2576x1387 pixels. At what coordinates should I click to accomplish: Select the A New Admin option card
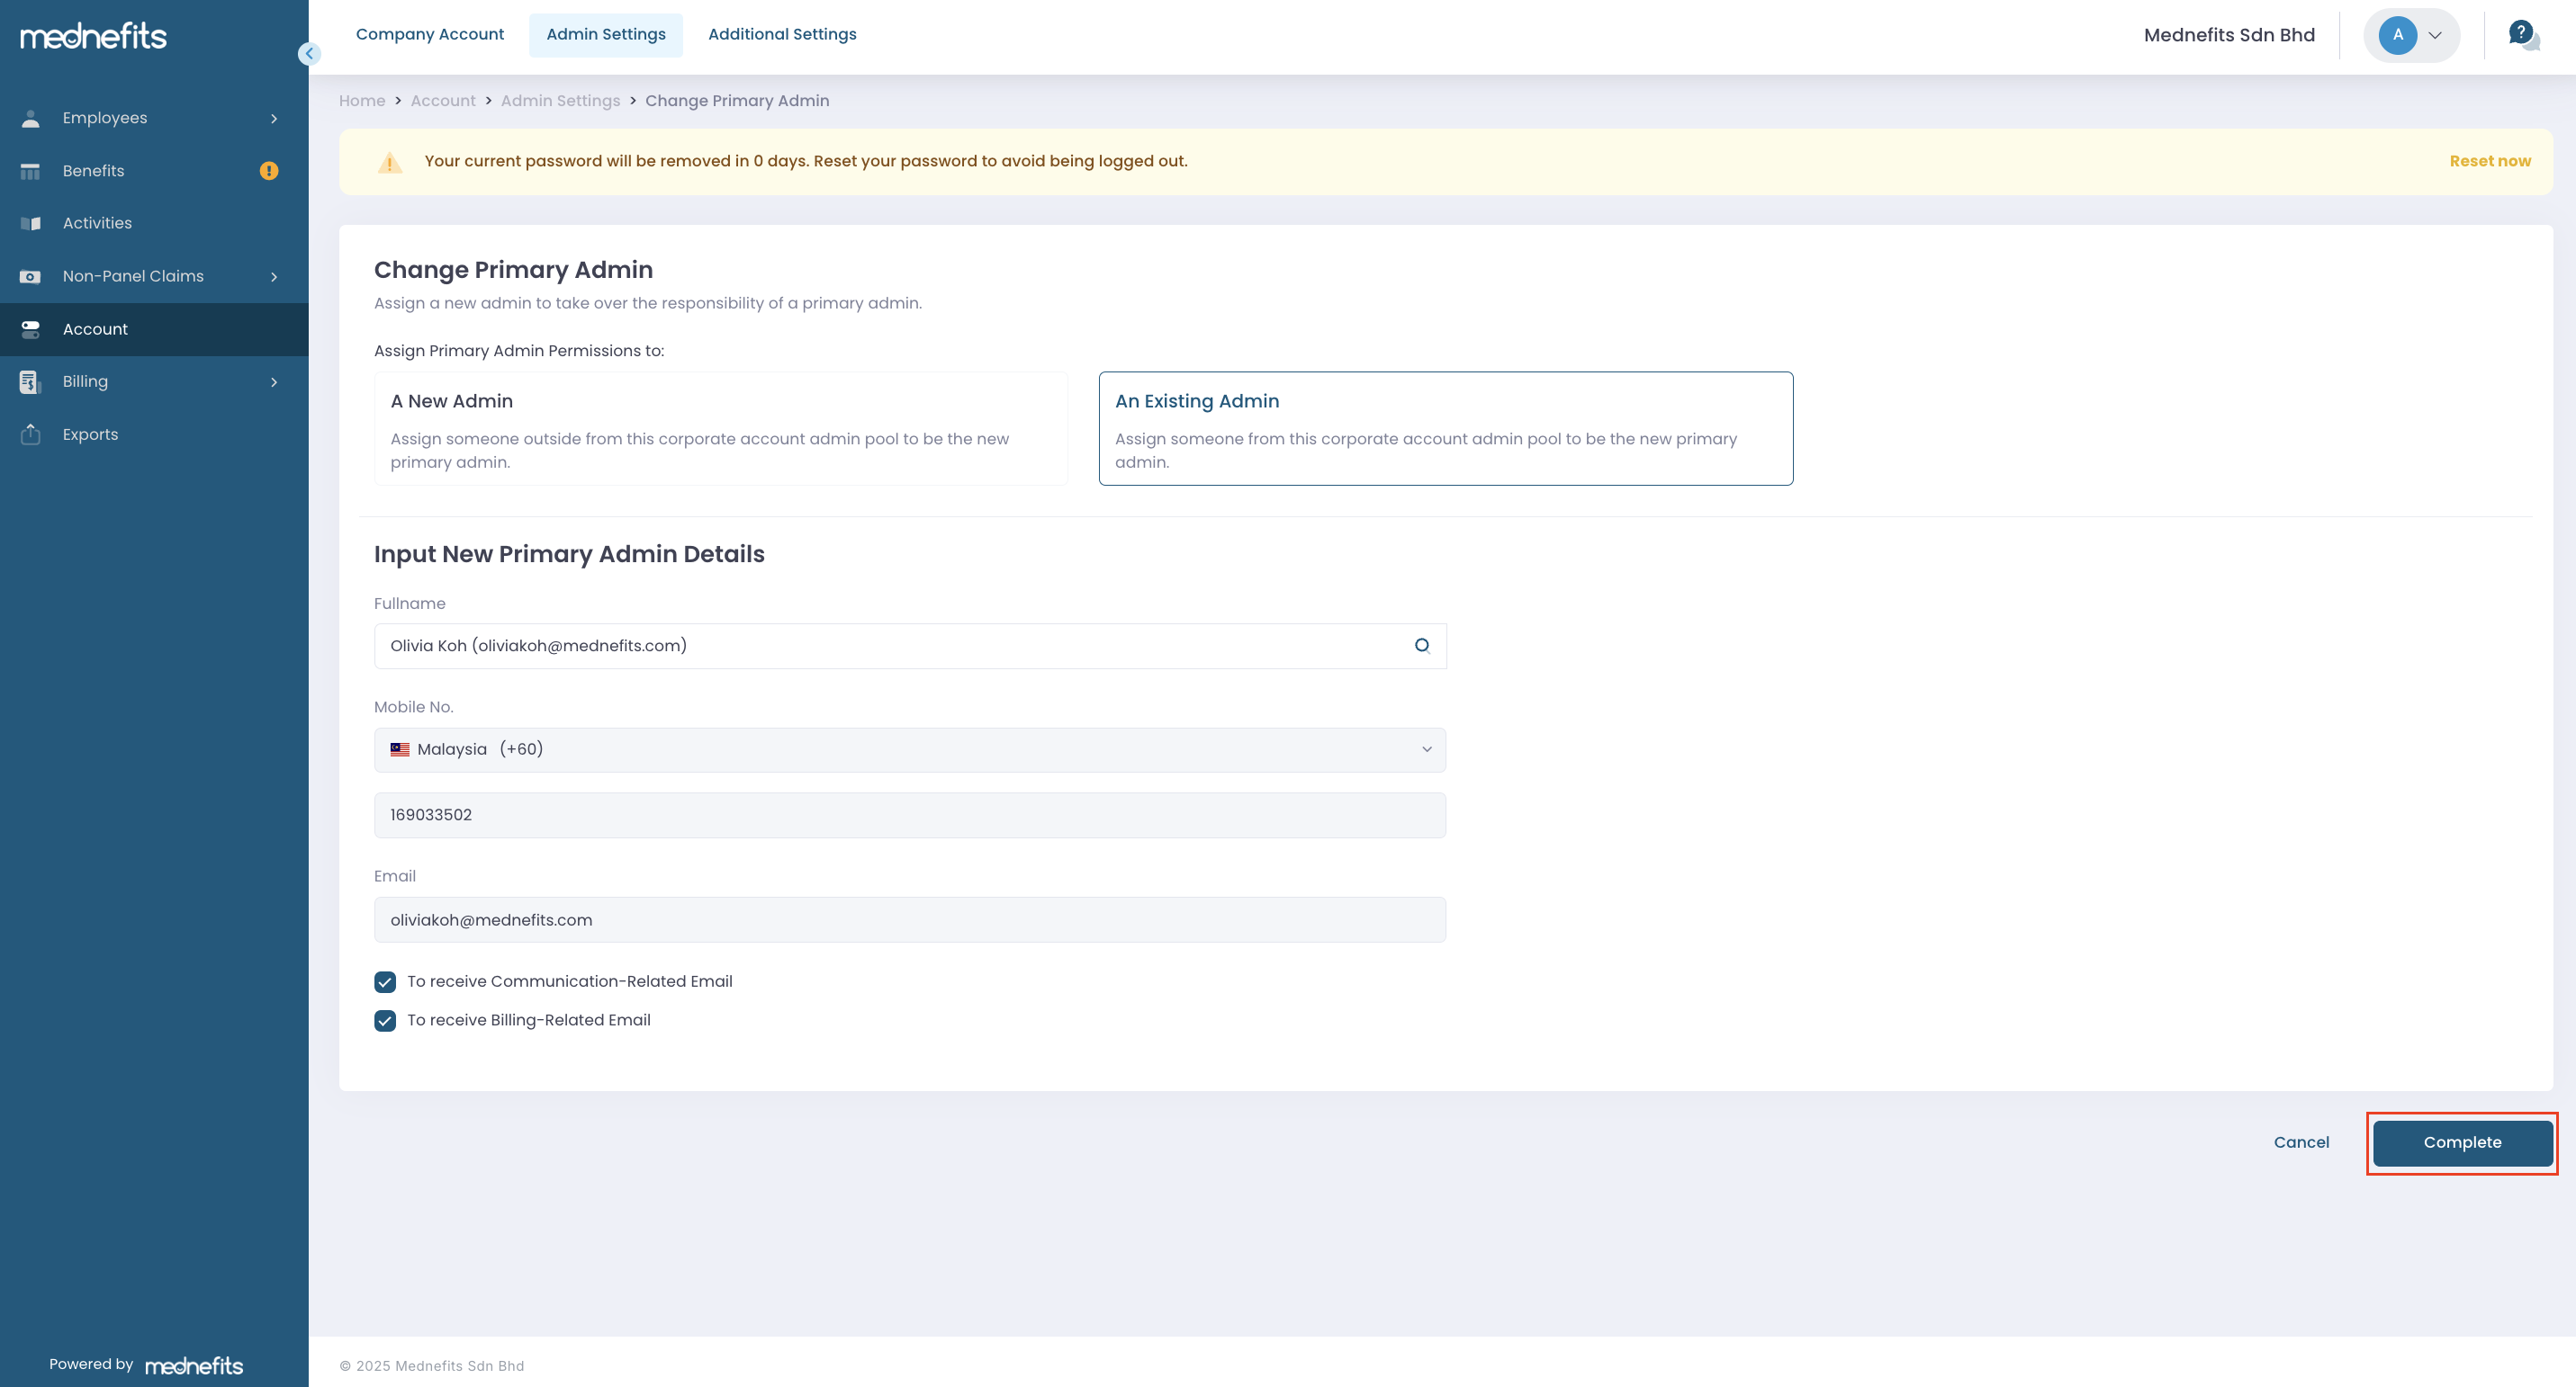(721, 429)
